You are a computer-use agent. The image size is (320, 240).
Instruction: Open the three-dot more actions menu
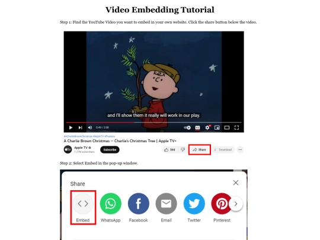pyautogui.click(x=240, y=149)
